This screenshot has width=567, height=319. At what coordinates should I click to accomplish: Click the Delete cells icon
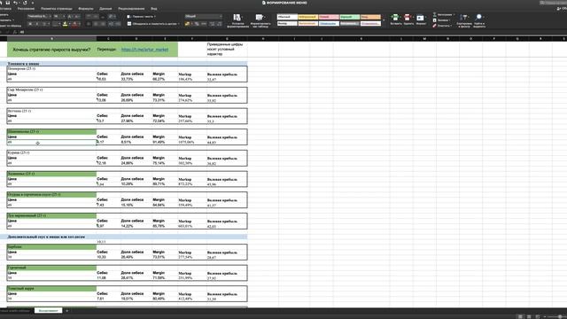click(x=408, y=18)
